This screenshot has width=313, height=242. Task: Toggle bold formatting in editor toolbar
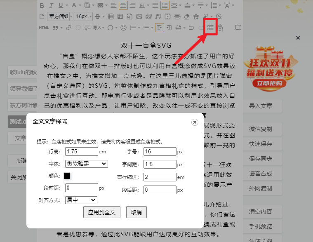pos(42,6)
